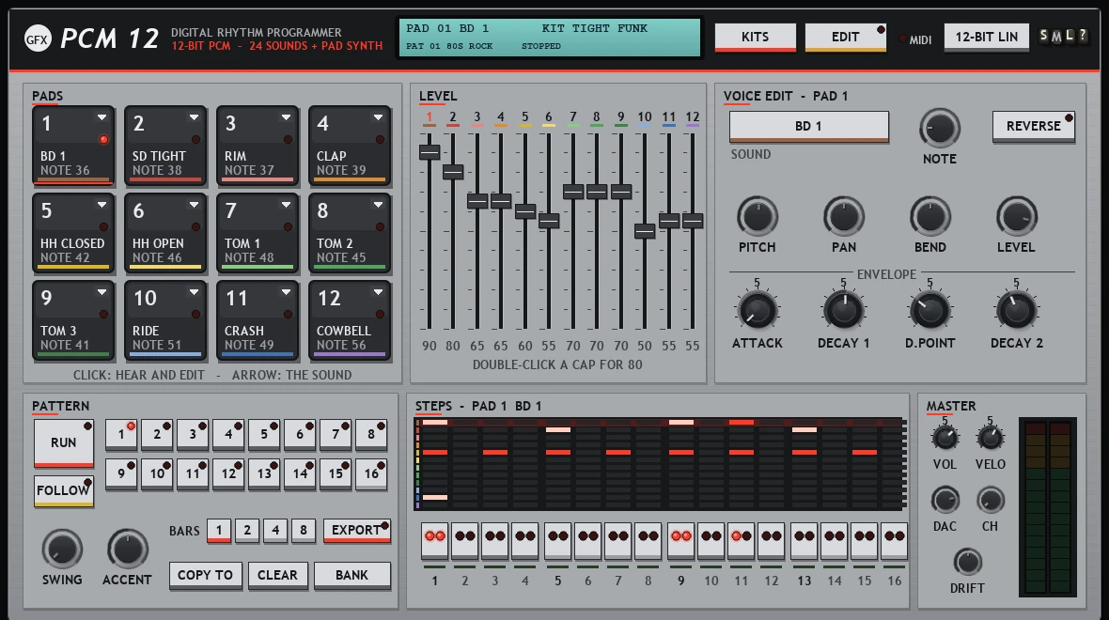Click the ACCENT knob
The height and width of the screenshot is (620, 1109).
(x=127, y=549)
